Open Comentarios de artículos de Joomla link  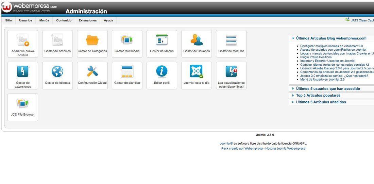tap(337, 72)
